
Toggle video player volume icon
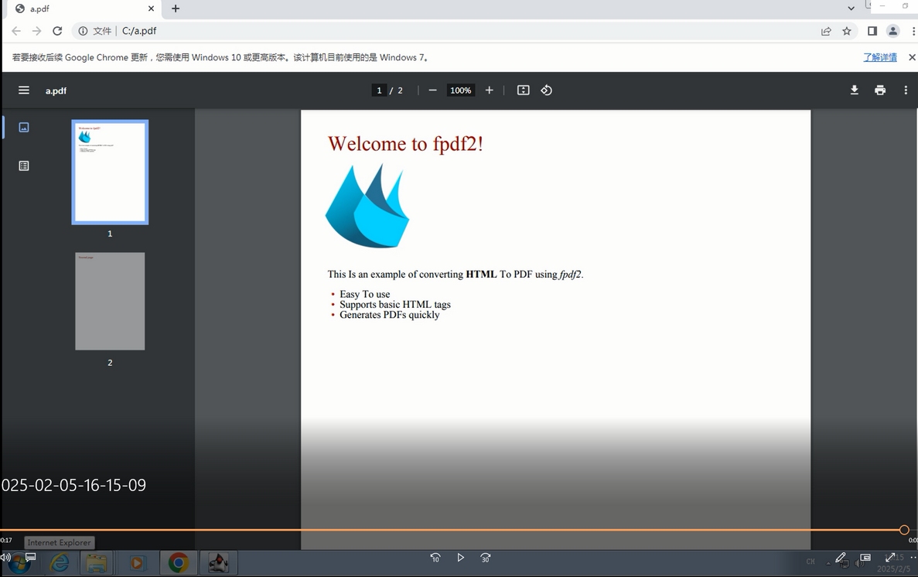click(5, 558)
